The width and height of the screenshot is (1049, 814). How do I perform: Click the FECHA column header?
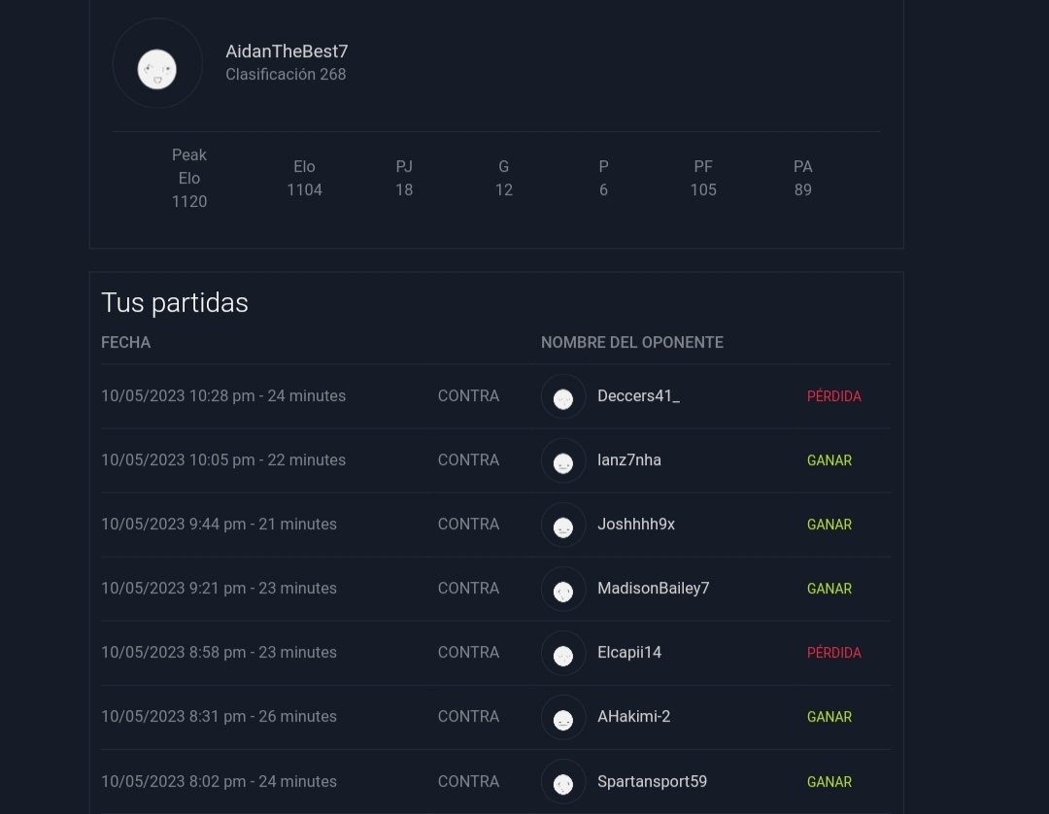tap(125, 343)
